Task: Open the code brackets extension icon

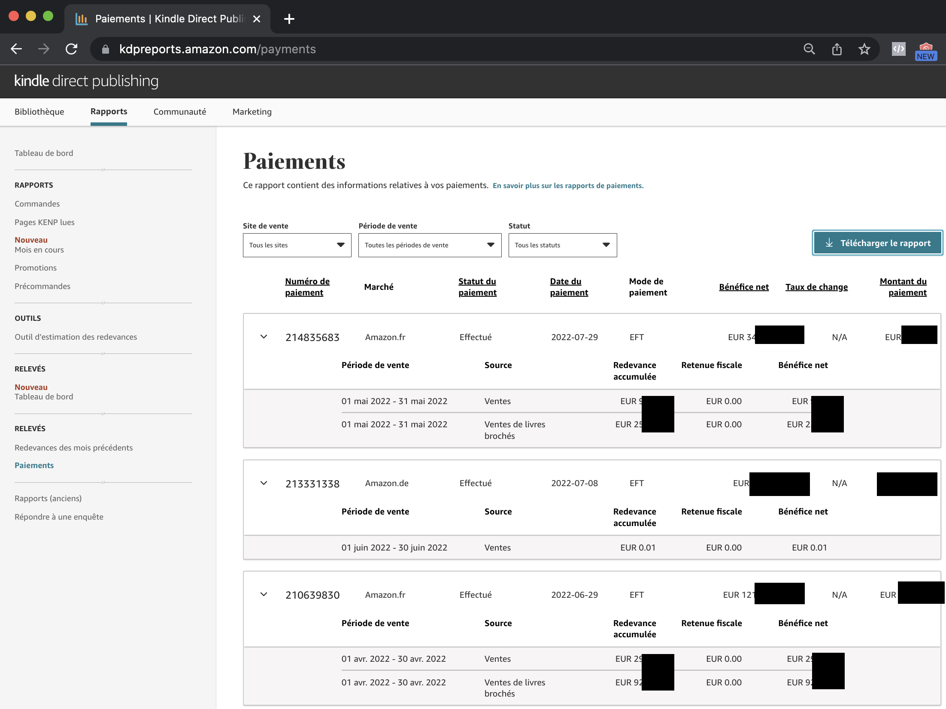Action: coord(899,49)
